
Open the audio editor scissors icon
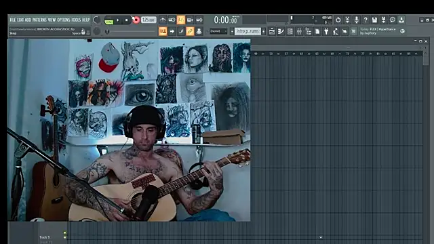pos(347,20)
